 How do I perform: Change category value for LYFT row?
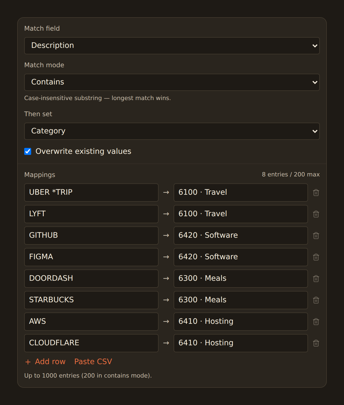click(241, 214)
